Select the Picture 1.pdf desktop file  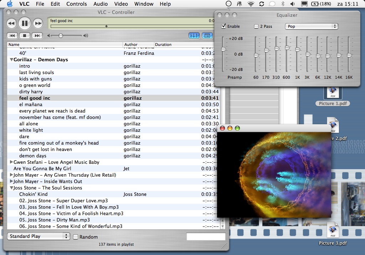point(333,97)
